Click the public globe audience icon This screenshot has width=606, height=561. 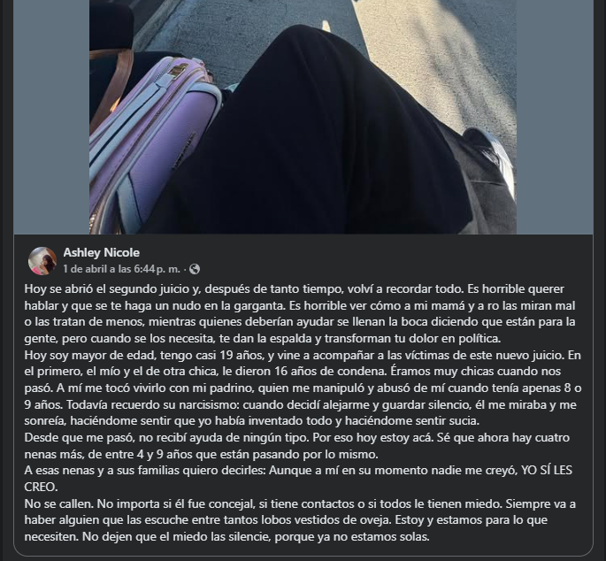tap(195, 269)
